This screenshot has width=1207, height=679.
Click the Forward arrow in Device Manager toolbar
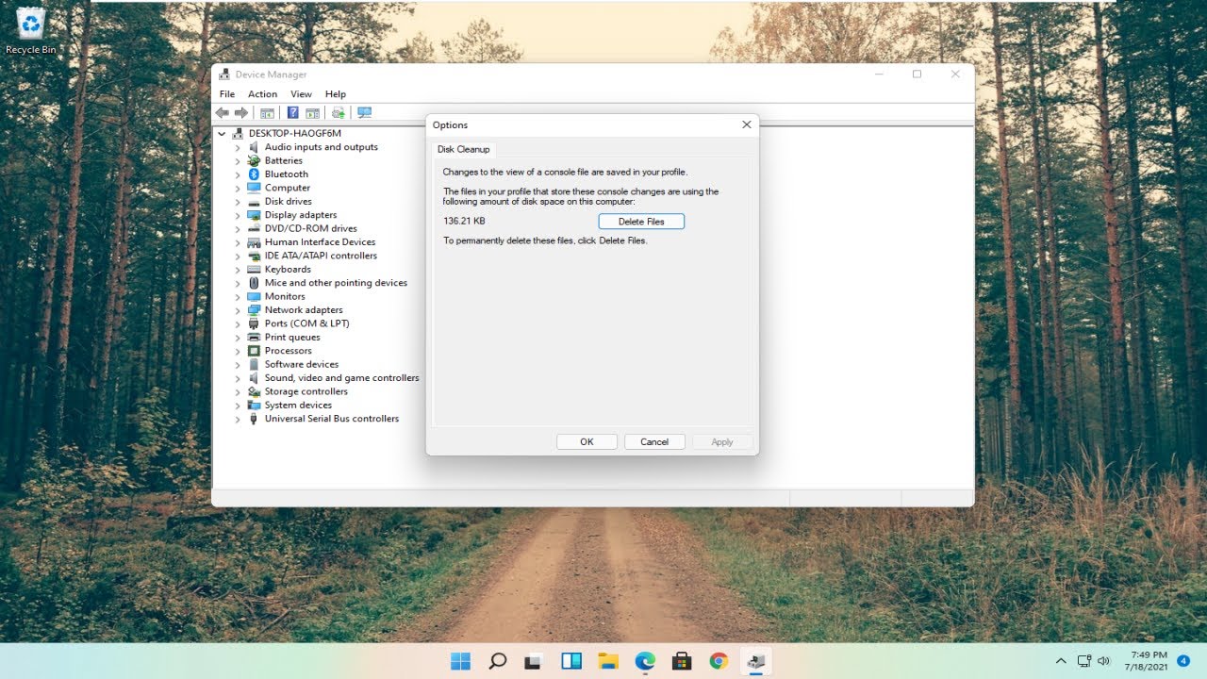point(241,112)
